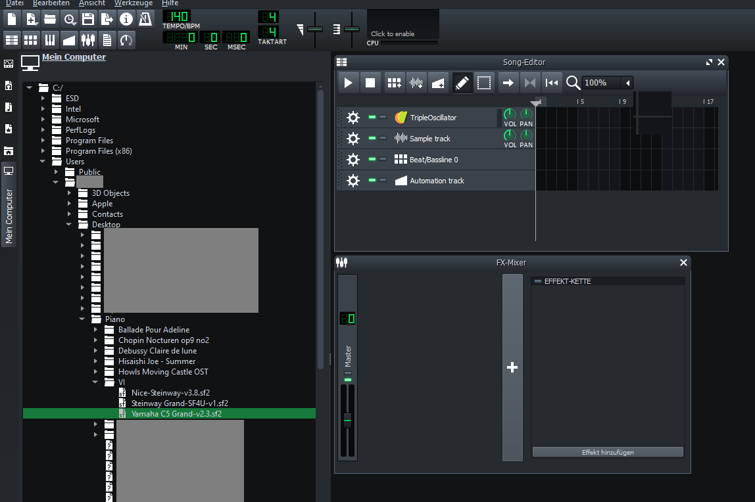
Task: Toggle auto-scrolling arrow in Song-Editor
Action: point(508,83)
